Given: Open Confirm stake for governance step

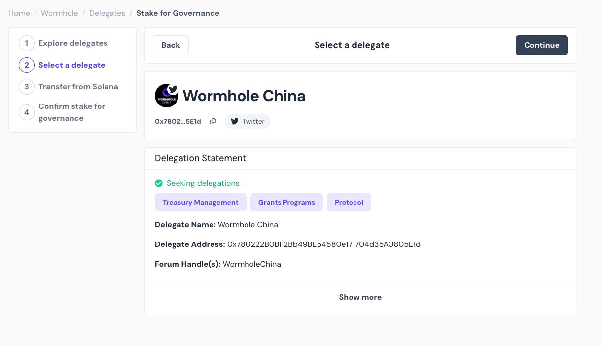Looking at the screenshot, I should coord(72,112).
